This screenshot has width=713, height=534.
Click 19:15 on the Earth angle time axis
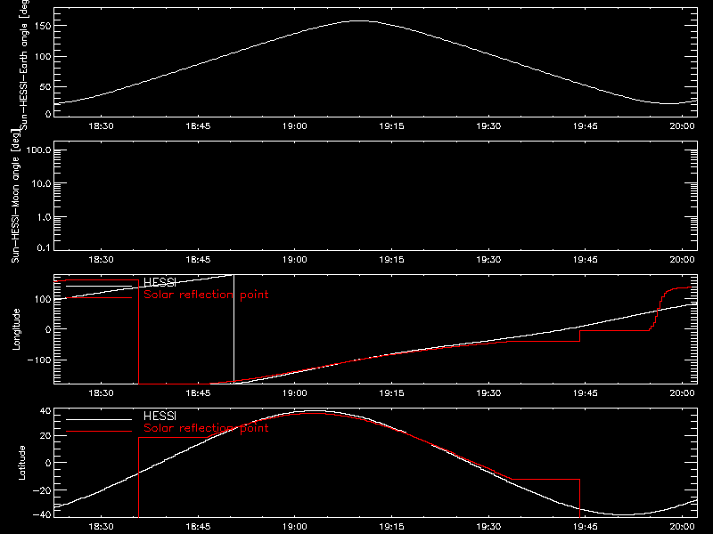coord(391,126)
